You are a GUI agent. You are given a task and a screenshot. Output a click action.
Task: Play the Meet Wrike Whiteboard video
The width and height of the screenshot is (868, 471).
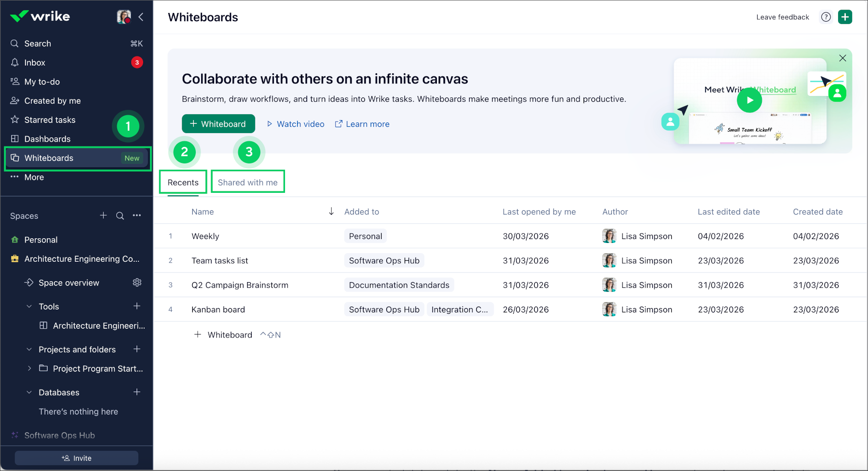(x=749, y=100)
